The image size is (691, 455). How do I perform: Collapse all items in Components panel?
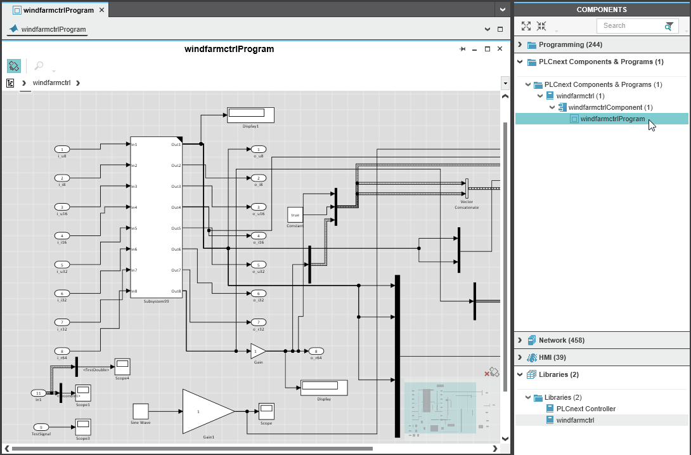click(541, 26)
